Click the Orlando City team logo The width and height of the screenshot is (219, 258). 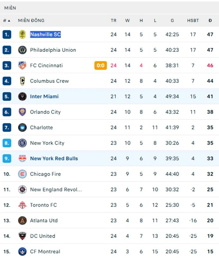pos(22,112)
